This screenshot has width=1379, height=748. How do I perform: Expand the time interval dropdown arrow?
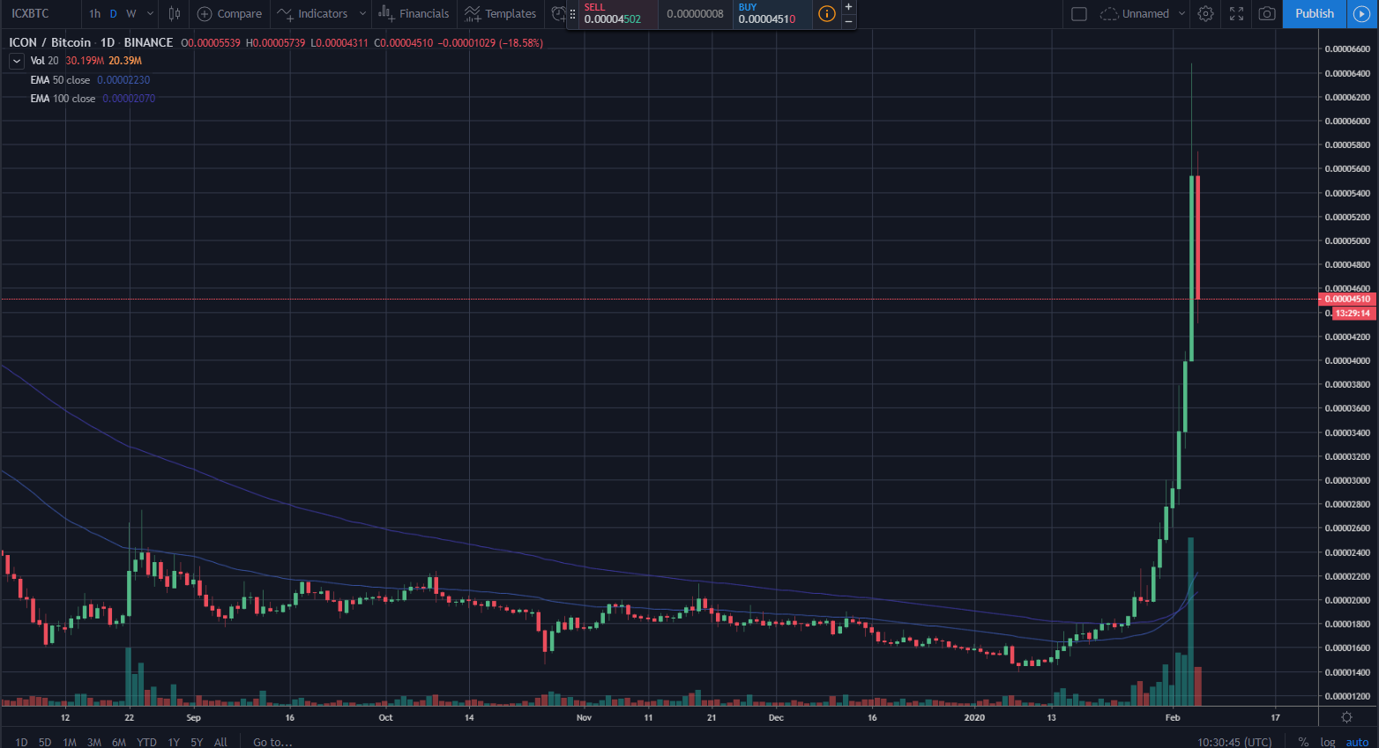(x=150, y=13)
